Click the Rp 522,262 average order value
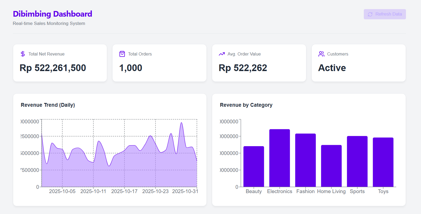This screenshot has height=214, width=421. click(x=243, y=68)
